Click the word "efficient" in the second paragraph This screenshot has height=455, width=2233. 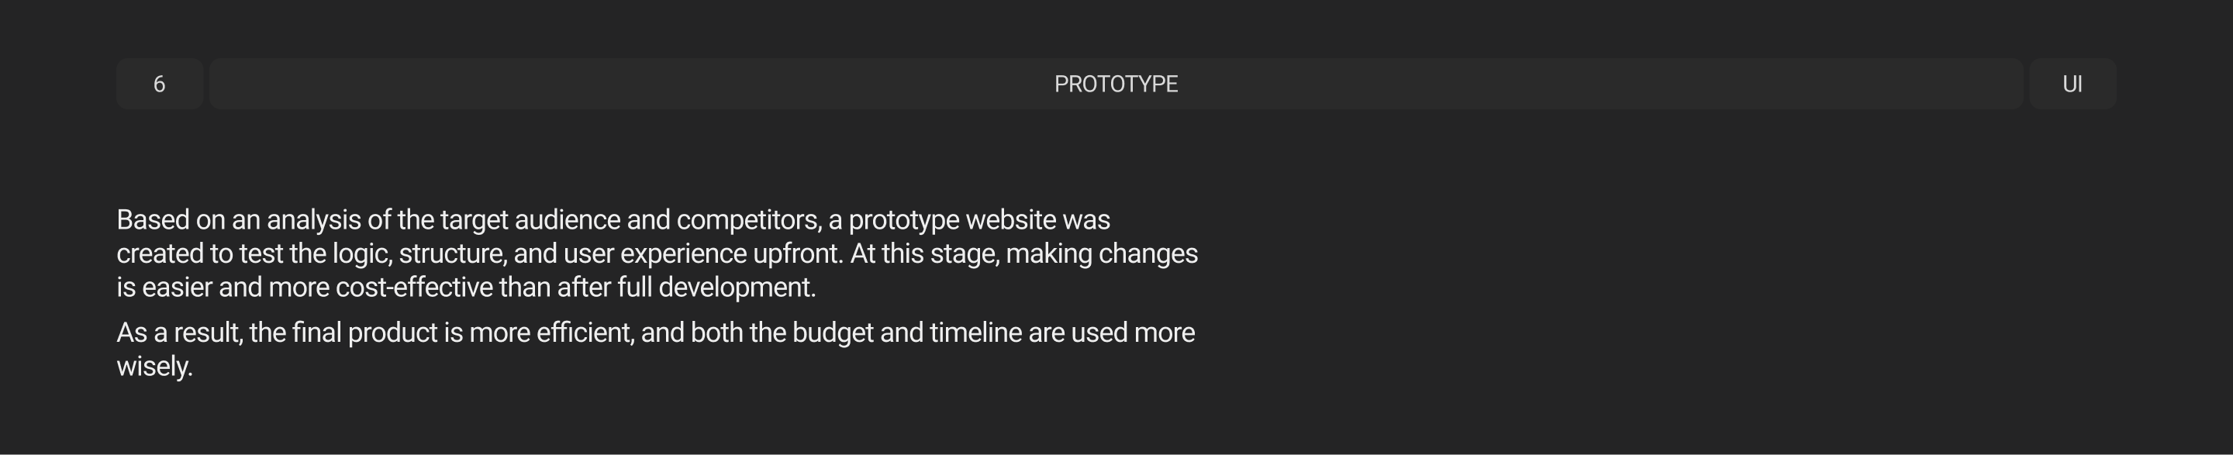[583, 333]
